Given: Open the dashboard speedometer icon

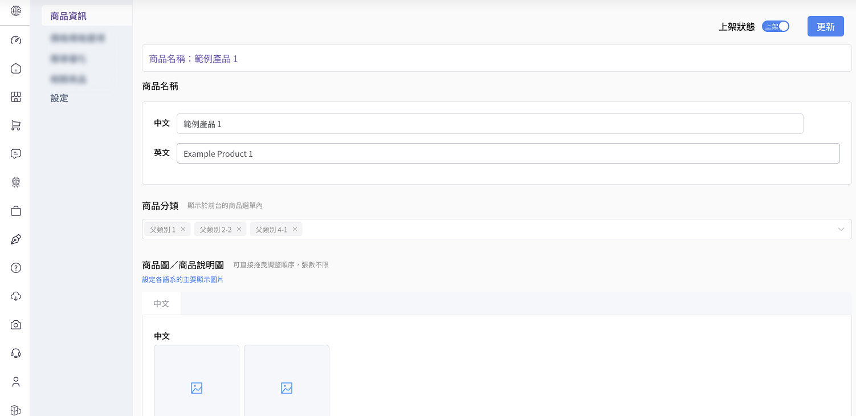Looking at the screenshot, I should pos(15,39).
